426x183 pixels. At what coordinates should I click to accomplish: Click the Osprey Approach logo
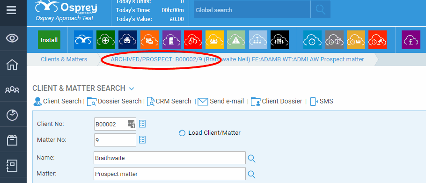point(66,7)
